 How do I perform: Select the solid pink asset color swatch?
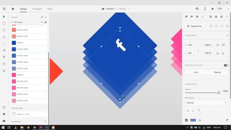click(14, 75)
